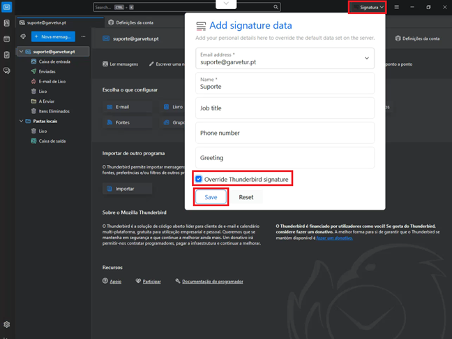Click the Fontes setup button
This screenshot has height=339, width=452.
coord(127,122)
